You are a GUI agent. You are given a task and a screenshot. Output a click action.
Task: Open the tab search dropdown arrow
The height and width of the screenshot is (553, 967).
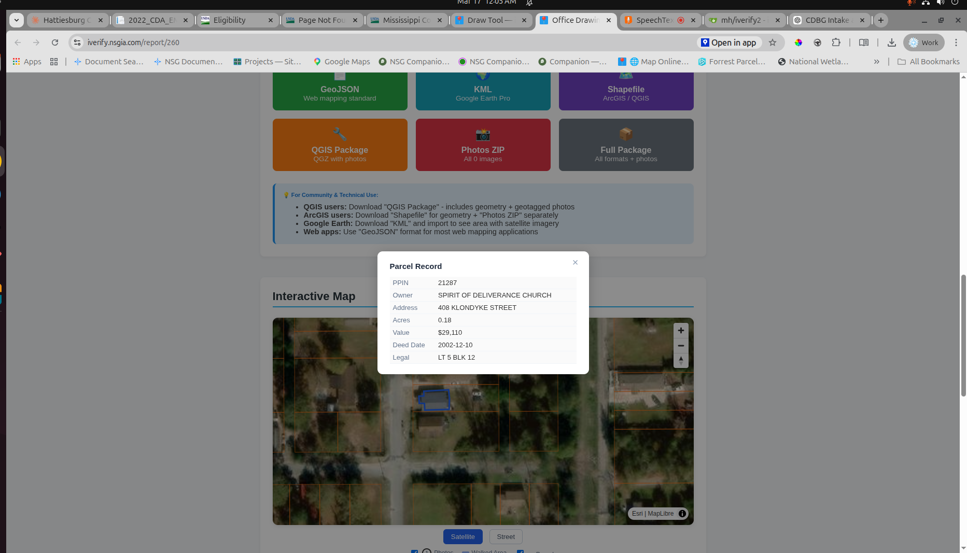[16, 20]
